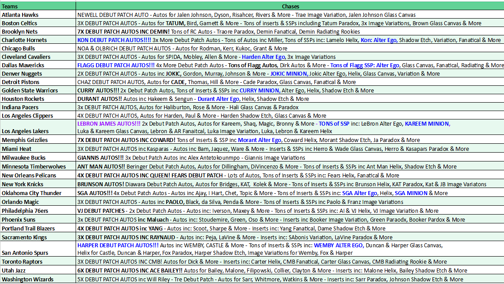
Task: Click the Denver Nuggets team cell
Action: 38,73
